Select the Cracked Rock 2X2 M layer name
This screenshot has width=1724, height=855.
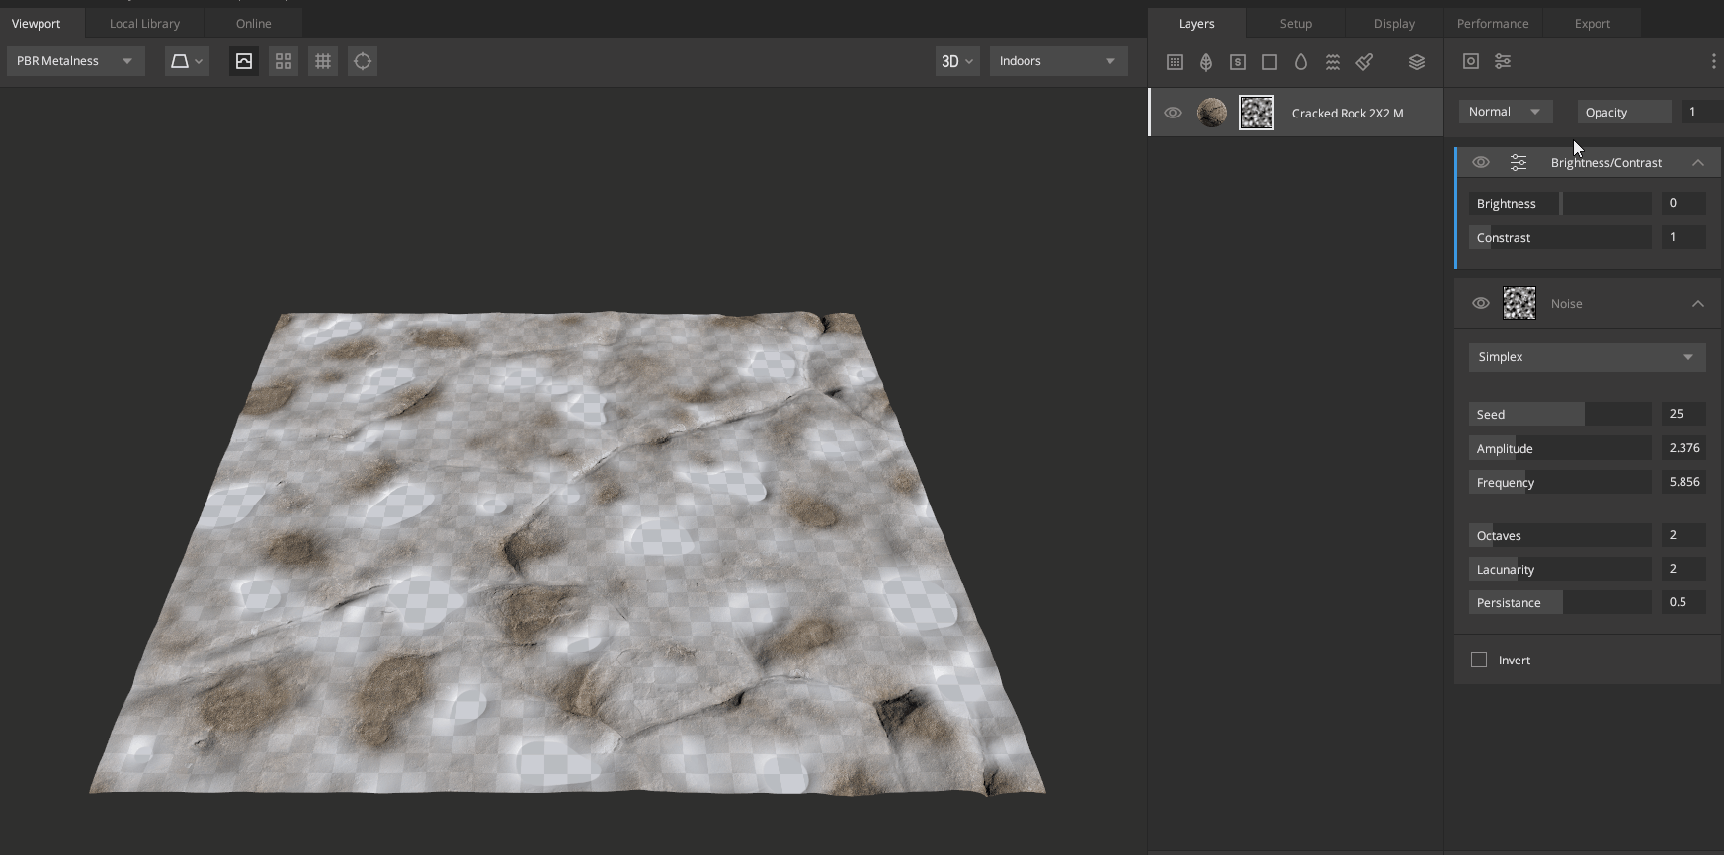[x=1348, y=114]
